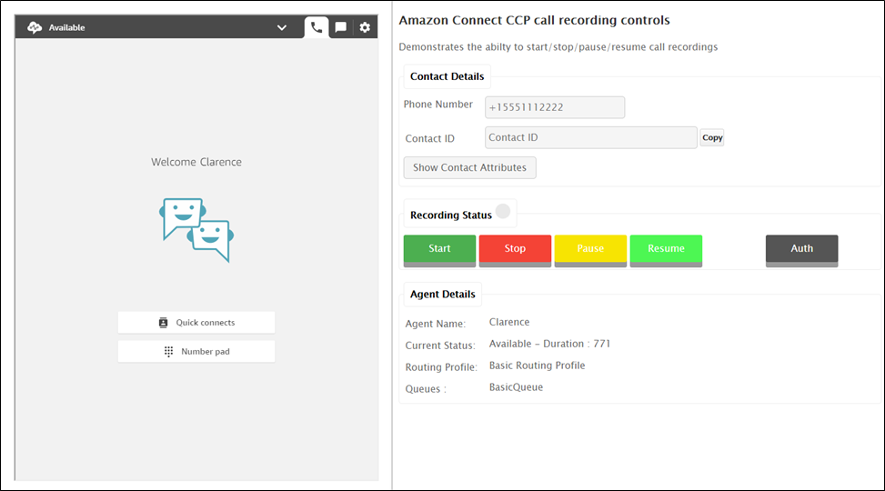
Task: Click agent name value Clarence
Action: tap(509, 322)
